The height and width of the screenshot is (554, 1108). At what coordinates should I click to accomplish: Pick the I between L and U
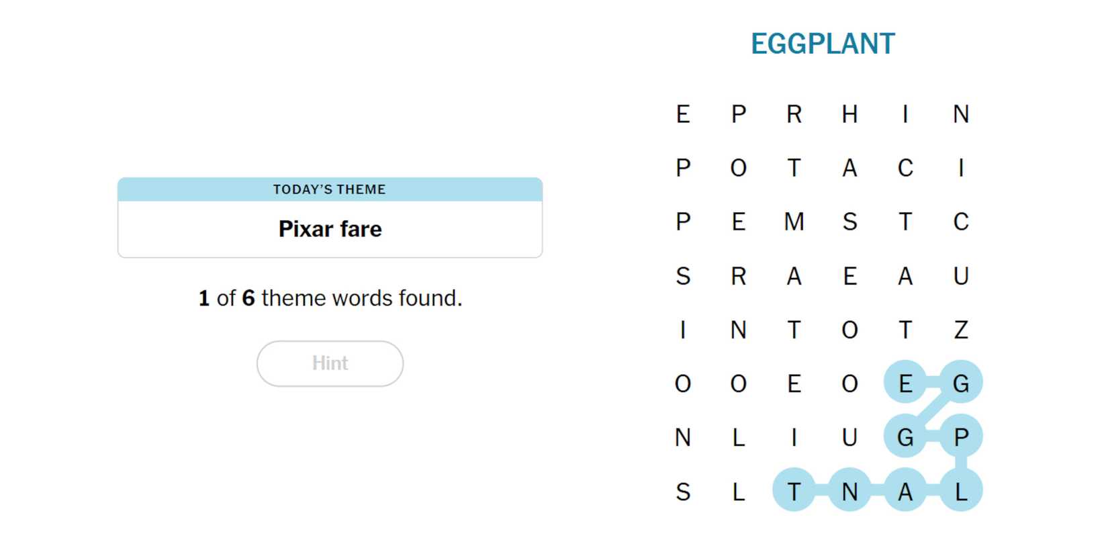click(x=794, y=437)
